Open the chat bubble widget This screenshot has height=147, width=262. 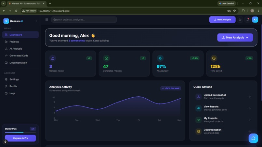[x=253, y=138]
